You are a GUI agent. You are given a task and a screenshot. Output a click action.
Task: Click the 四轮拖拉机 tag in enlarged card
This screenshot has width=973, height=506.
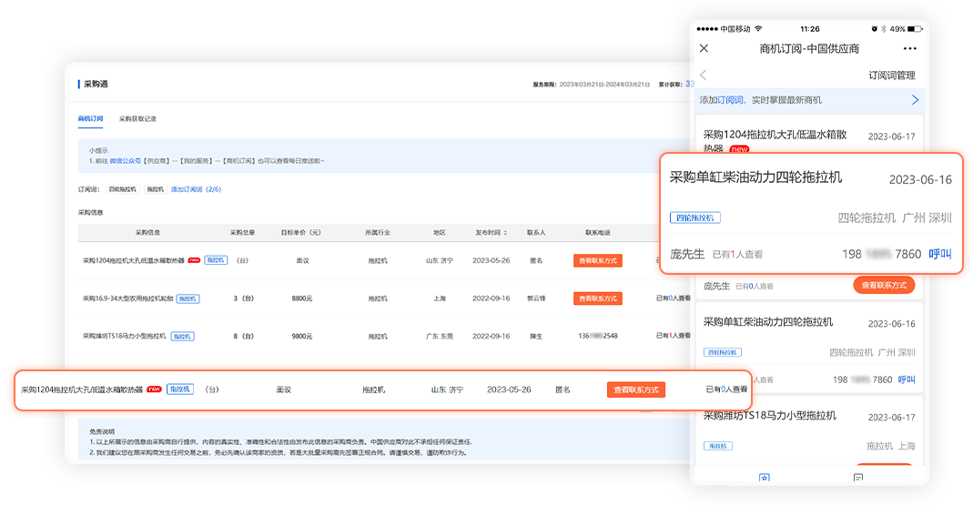click(x=695, y=218)
